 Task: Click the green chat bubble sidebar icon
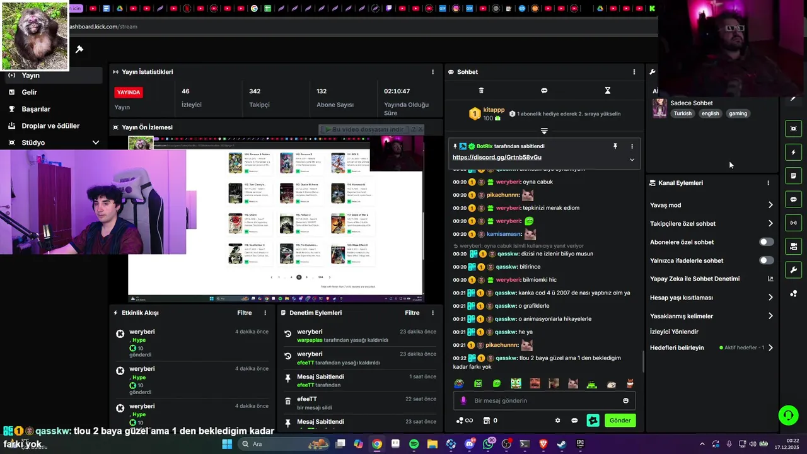tap(793, 199)
